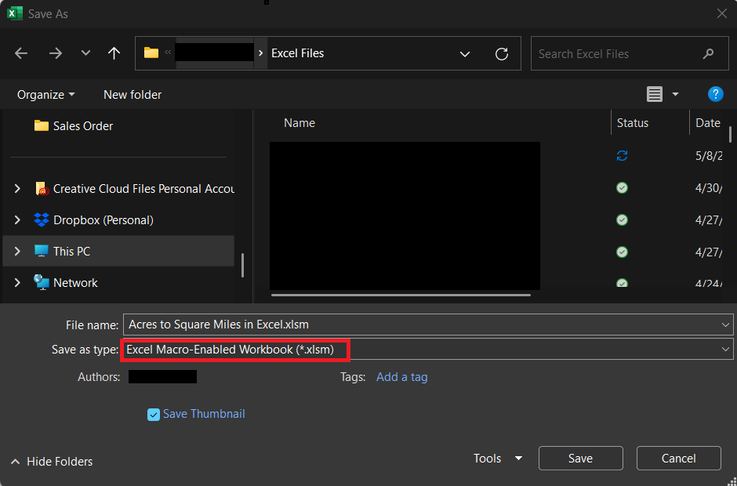This screenshot has width=737, height=486.
Task: Open address bar previous locations dropdown
Action: pos(465,53)
